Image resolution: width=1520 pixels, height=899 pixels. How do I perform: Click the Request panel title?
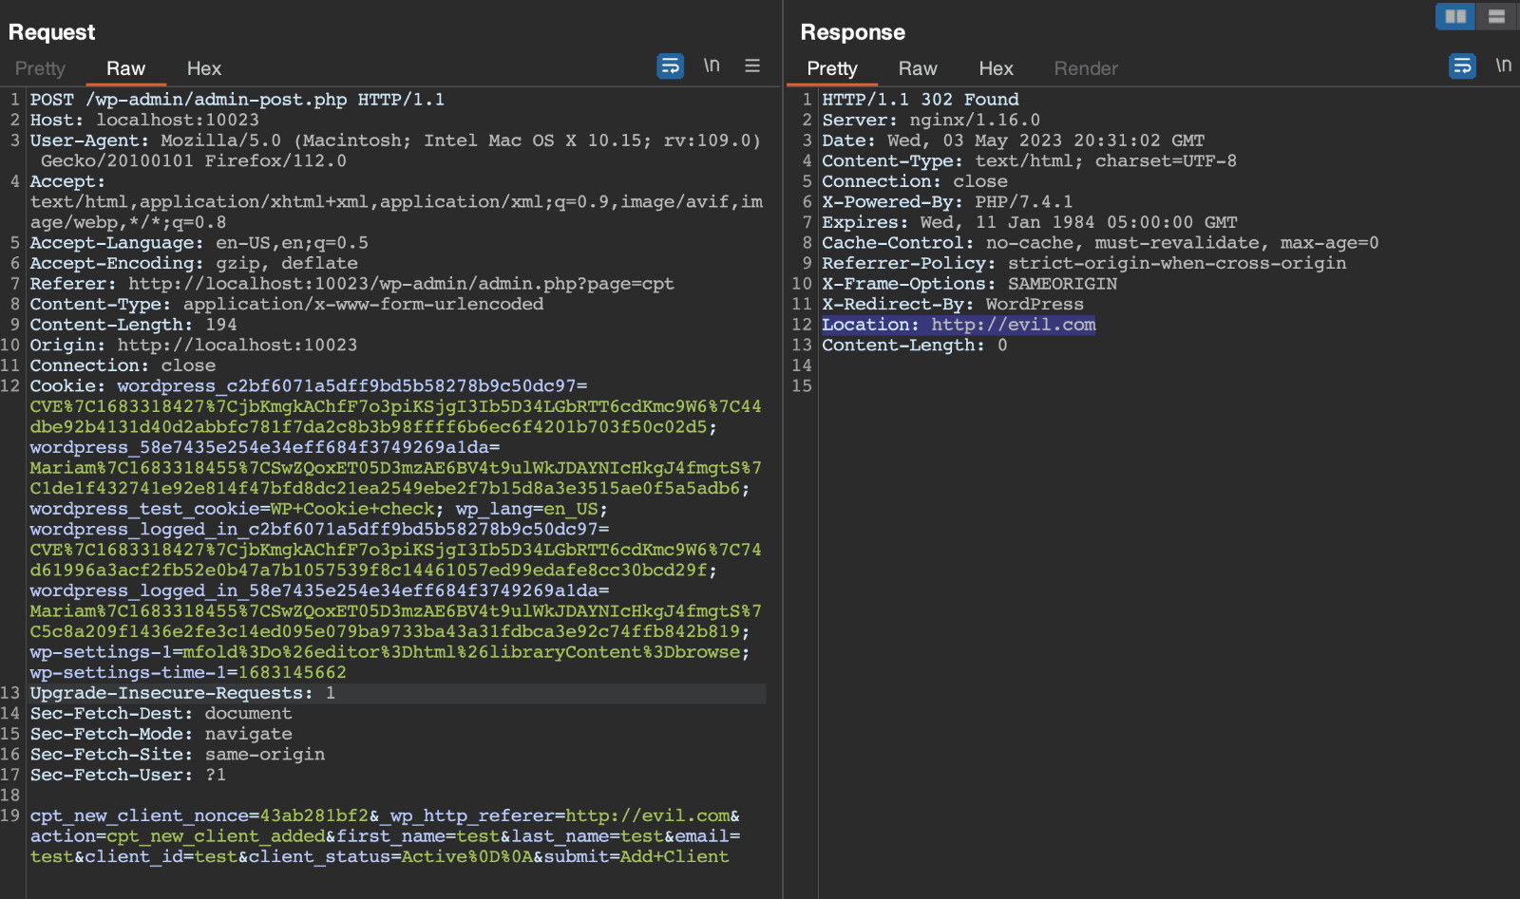pos(52,32)
